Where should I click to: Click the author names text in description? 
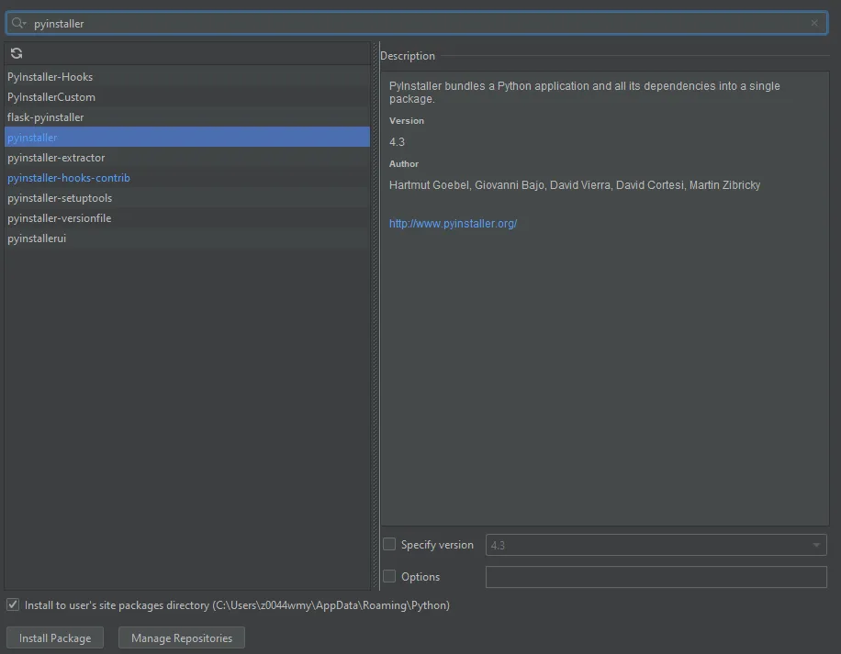point(575,184)
